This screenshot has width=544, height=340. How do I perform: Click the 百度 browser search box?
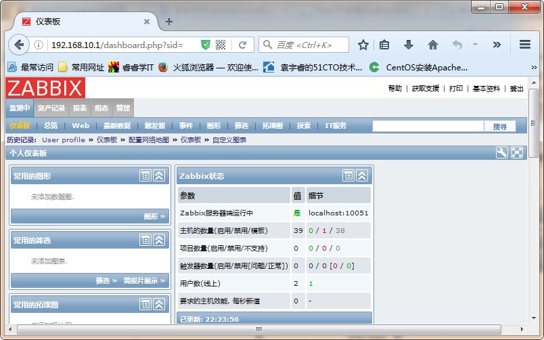point(304,45)
